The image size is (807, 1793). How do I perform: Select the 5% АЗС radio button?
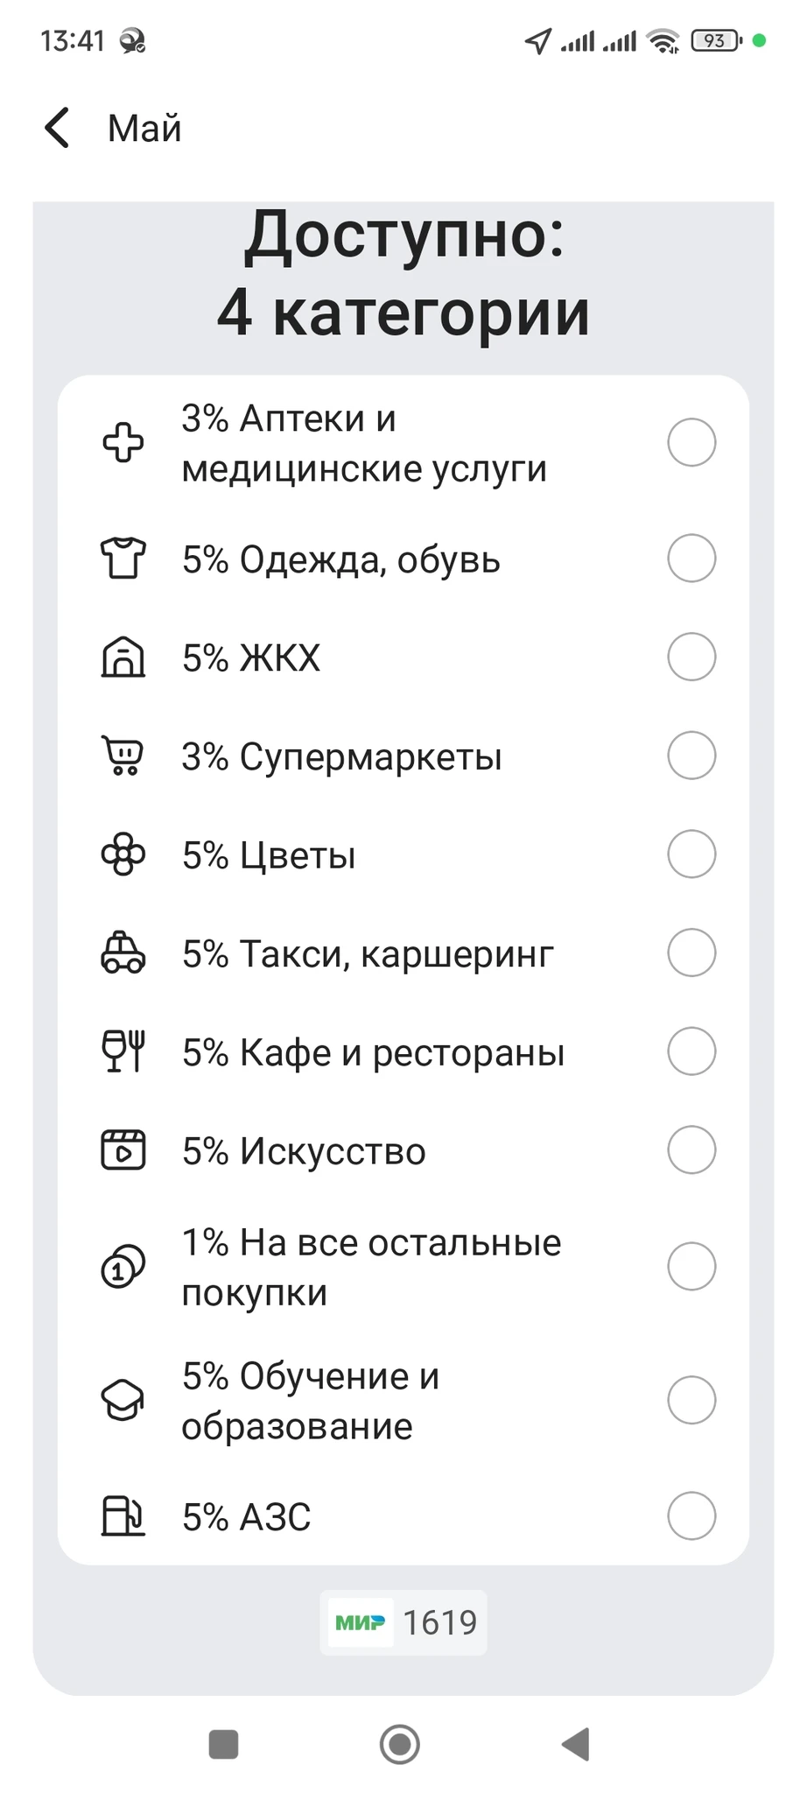click(x=691, y=1516)
